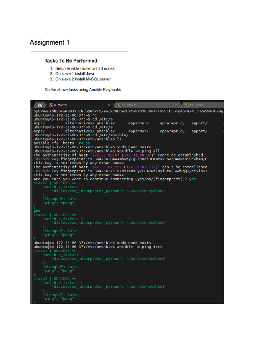
Task: Click the wrench icon on Master tab
Action: coord(51,105)
